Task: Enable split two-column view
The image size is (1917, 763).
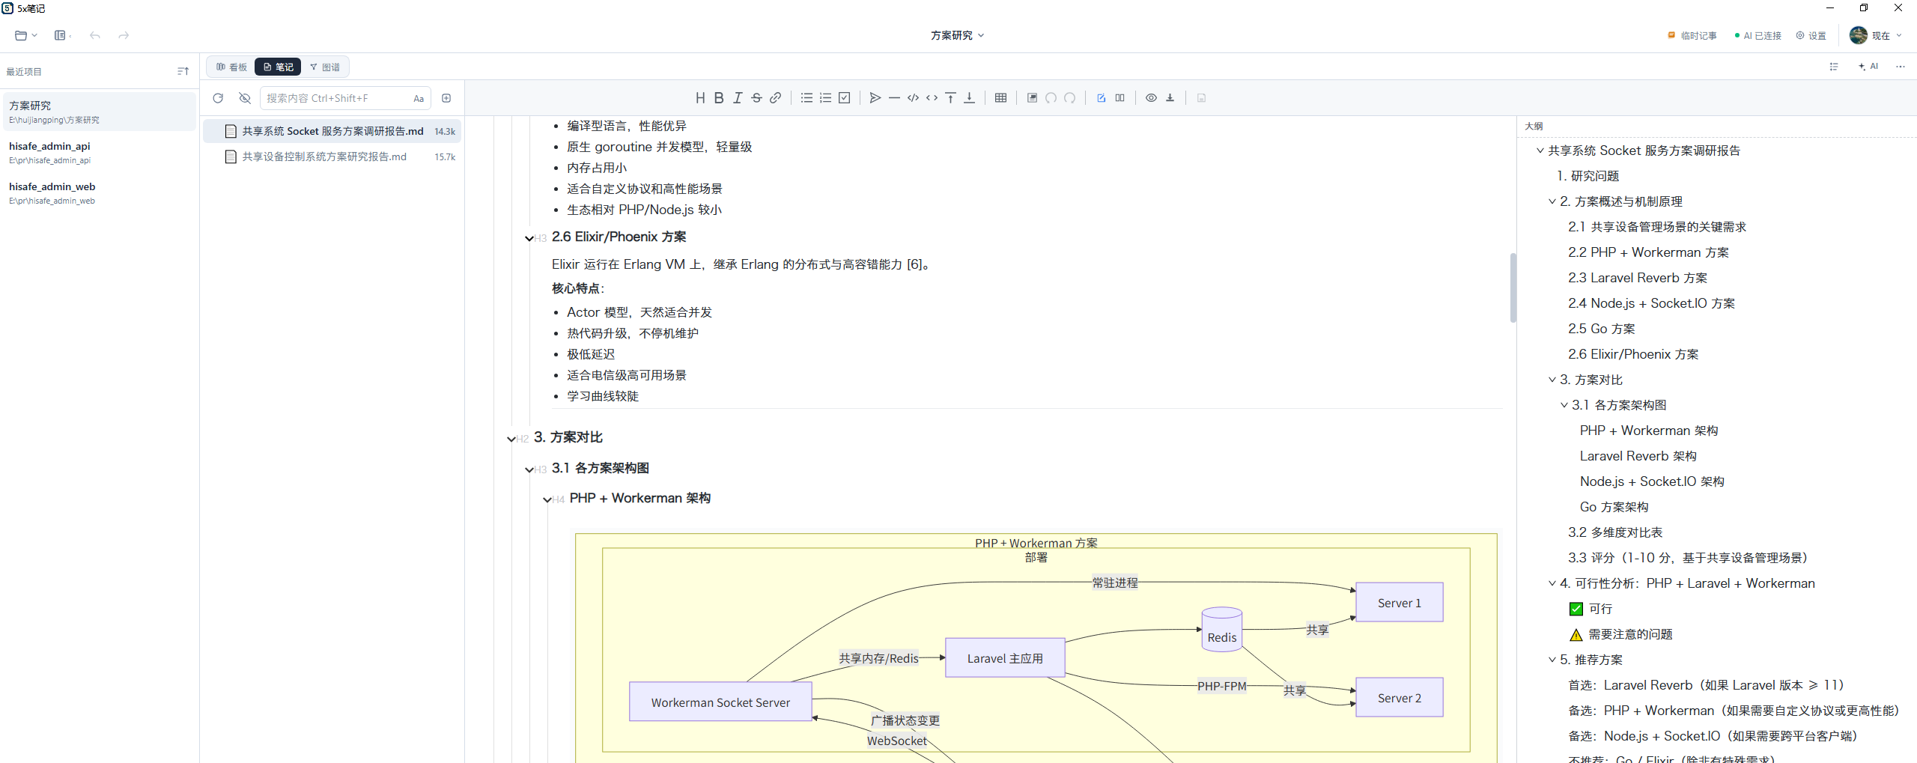Action: 1120,98
